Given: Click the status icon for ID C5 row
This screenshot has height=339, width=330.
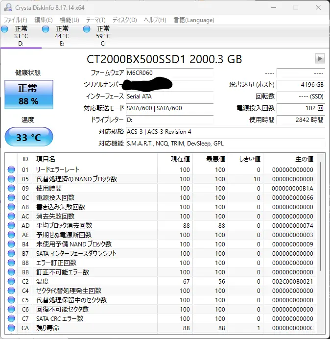Looking at the screenshot, I should [x=11, y=300].
